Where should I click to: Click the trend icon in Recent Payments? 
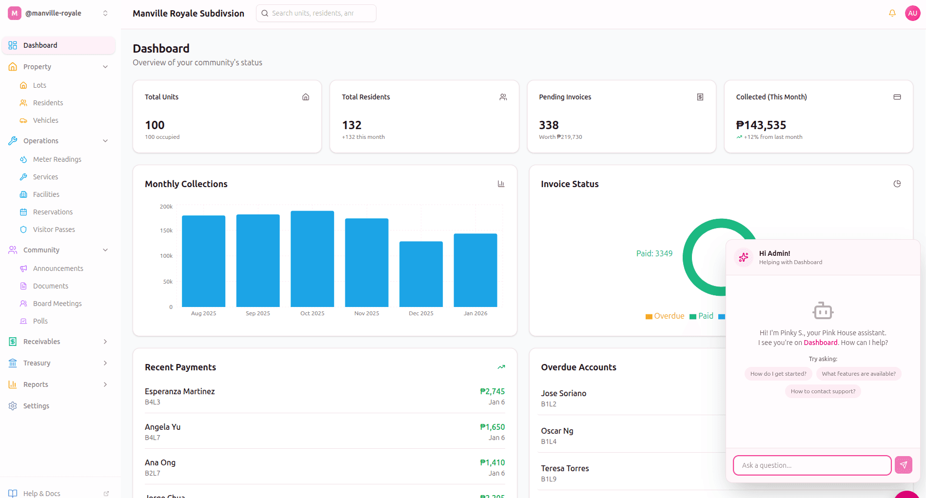501,367
